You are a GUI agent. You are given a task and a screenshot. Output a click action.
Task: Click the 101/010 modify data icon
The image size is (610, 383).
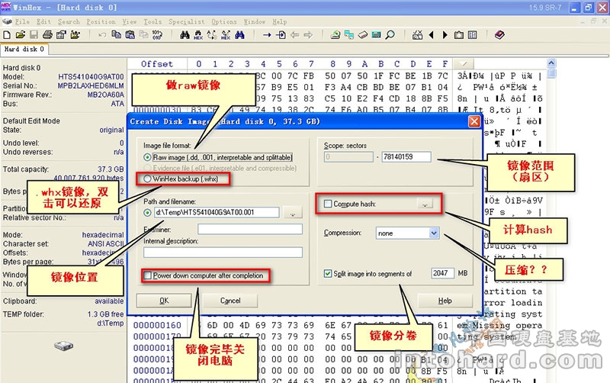(x=157, y=35)
